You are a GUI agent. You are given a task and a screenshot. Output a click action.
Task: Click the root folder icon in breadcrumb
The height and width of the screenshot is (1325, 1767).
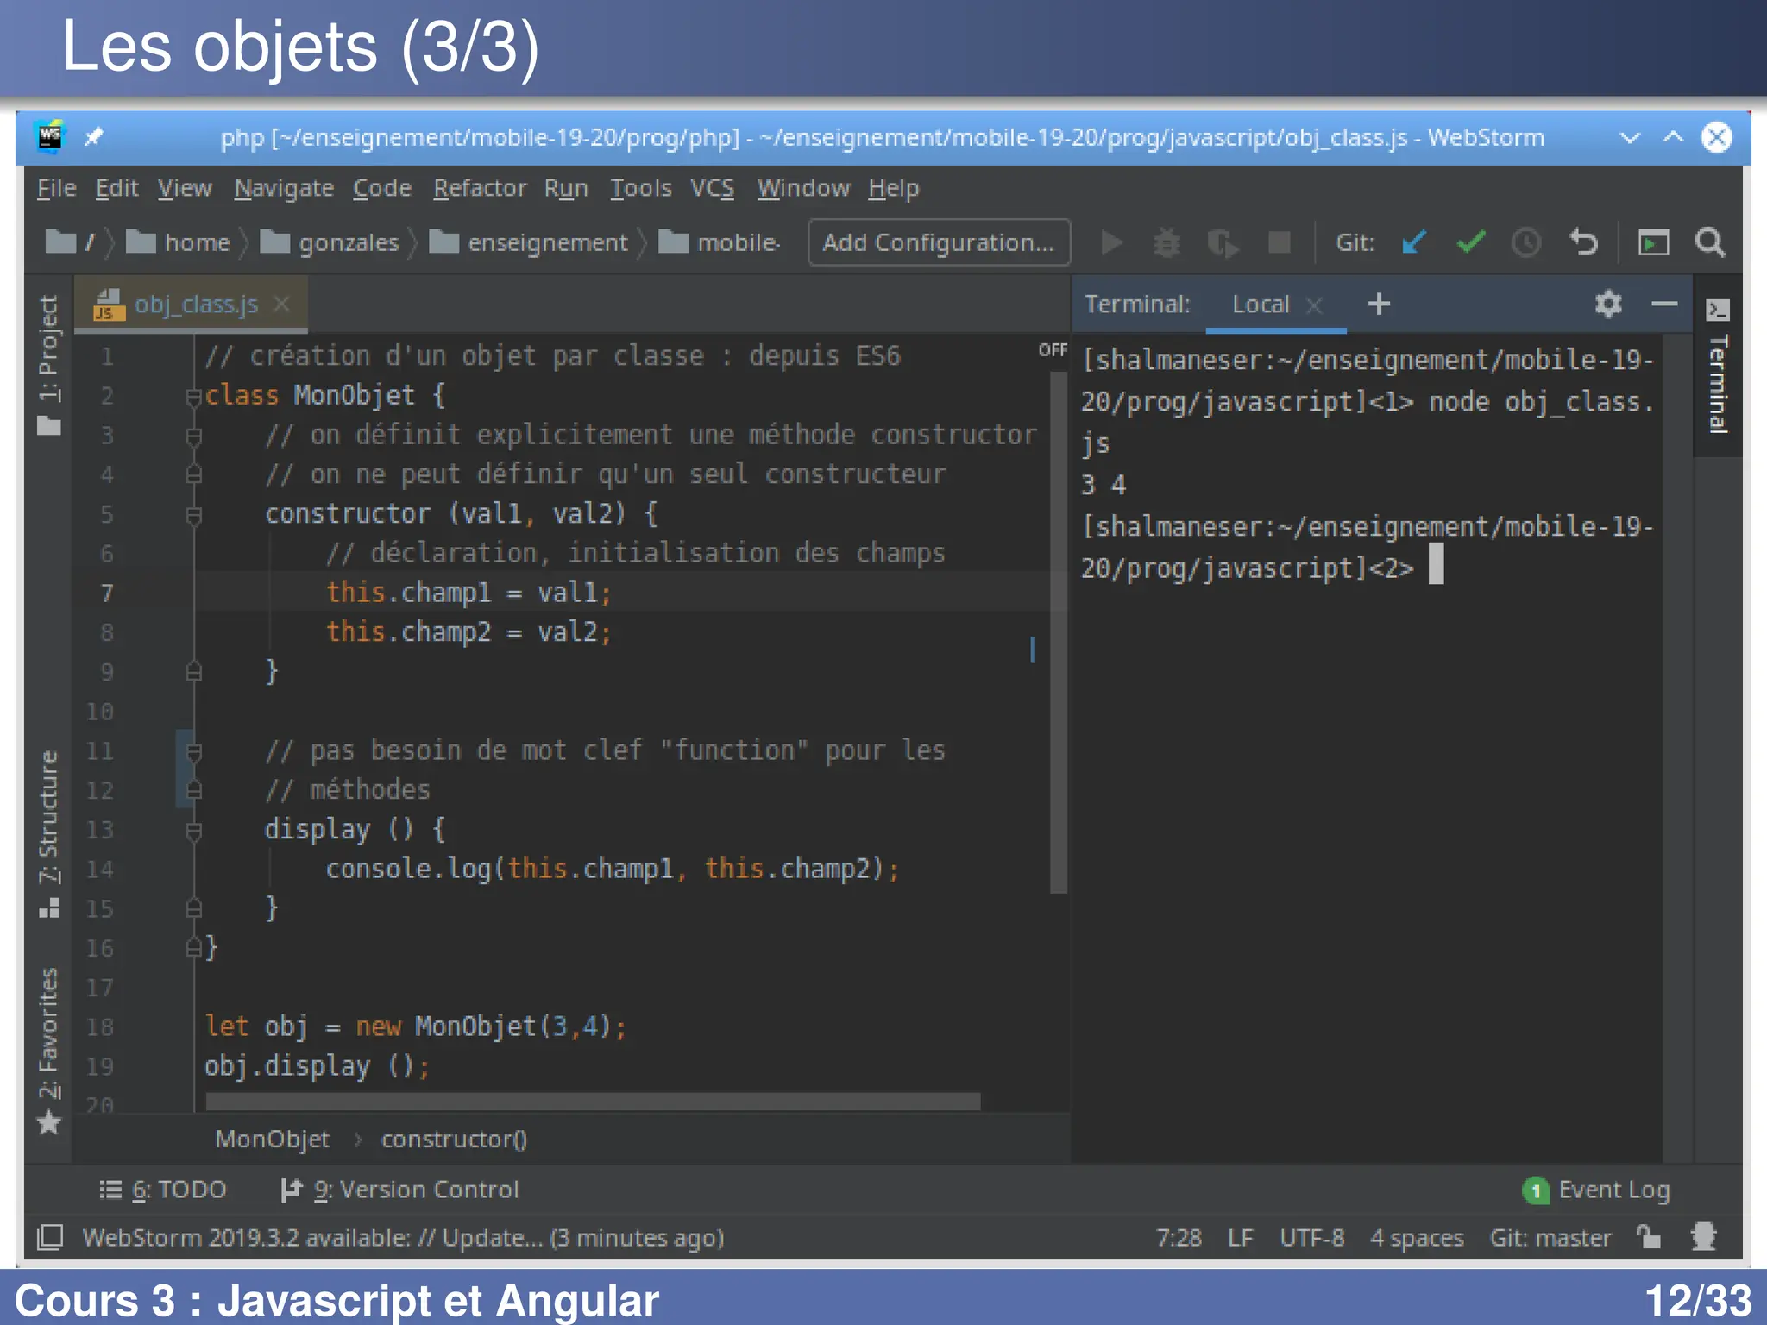click(60, 242)
